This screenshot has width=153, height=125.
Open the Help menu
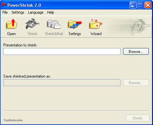point(51,12)
